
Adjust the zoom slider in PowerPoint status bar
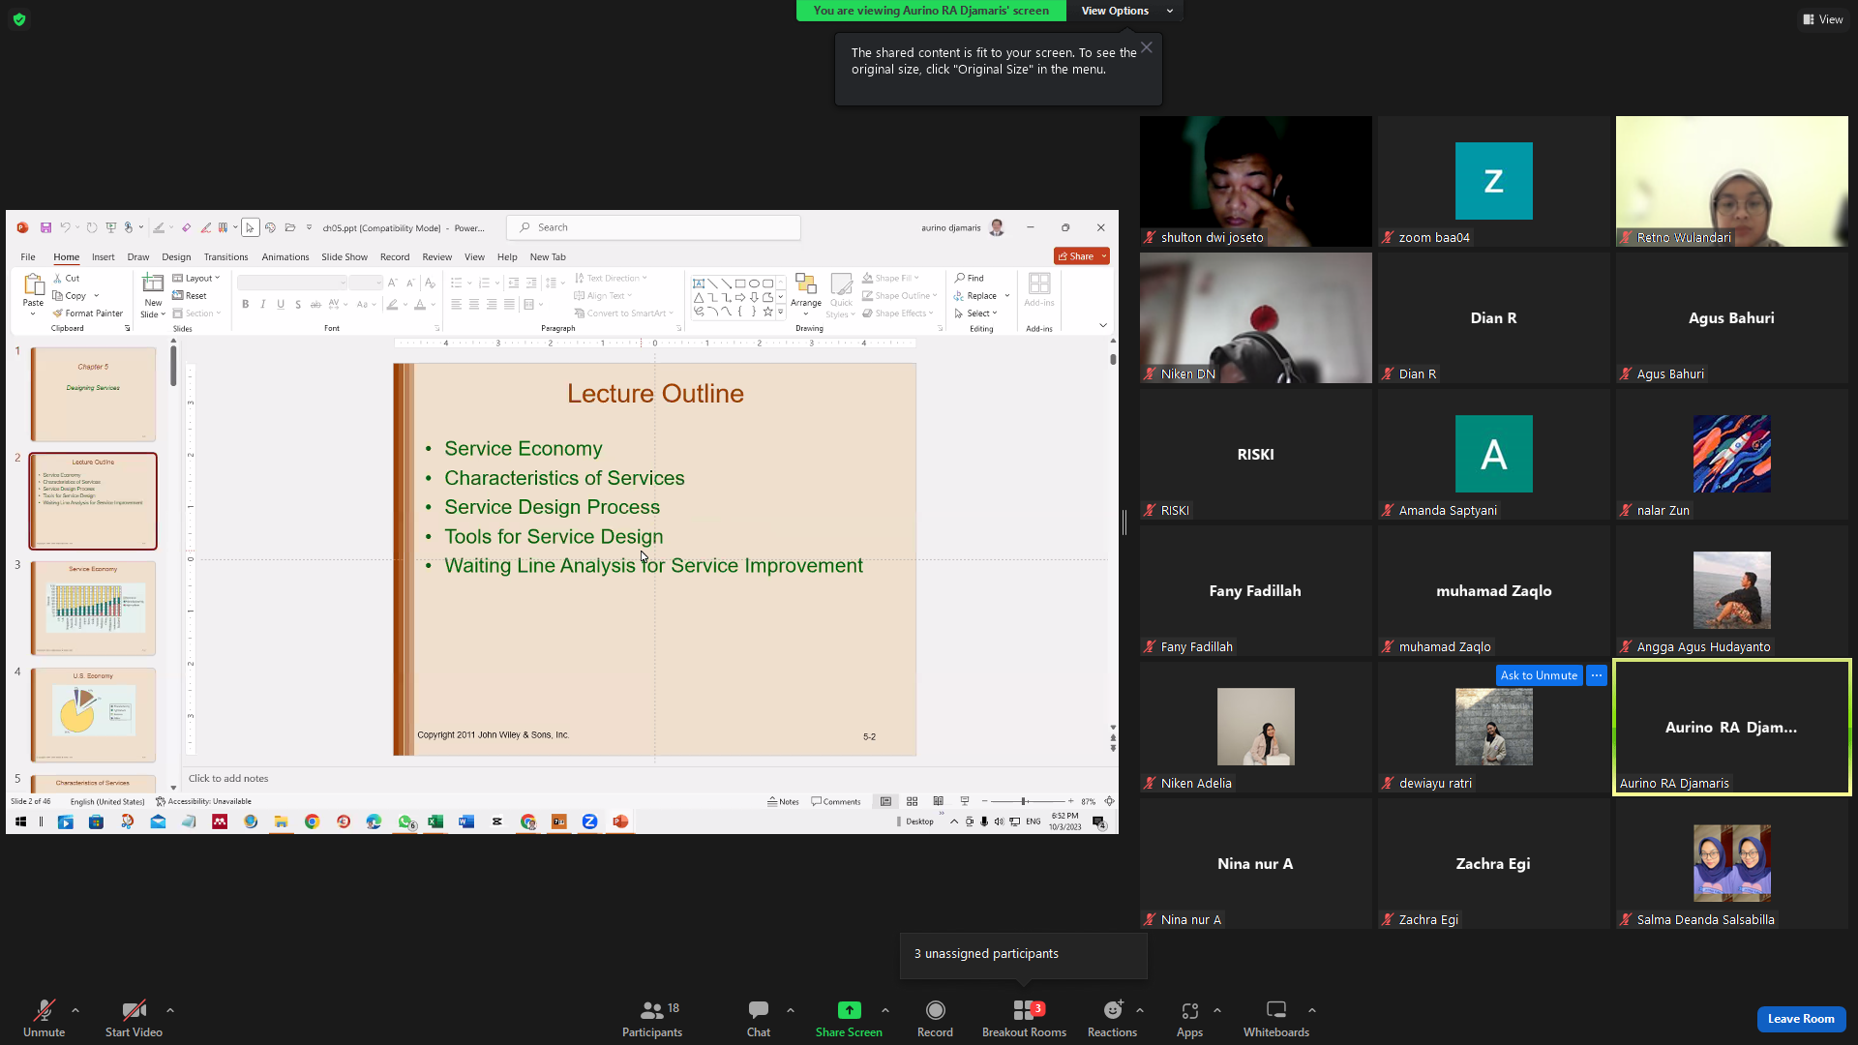click(1024, 801)
